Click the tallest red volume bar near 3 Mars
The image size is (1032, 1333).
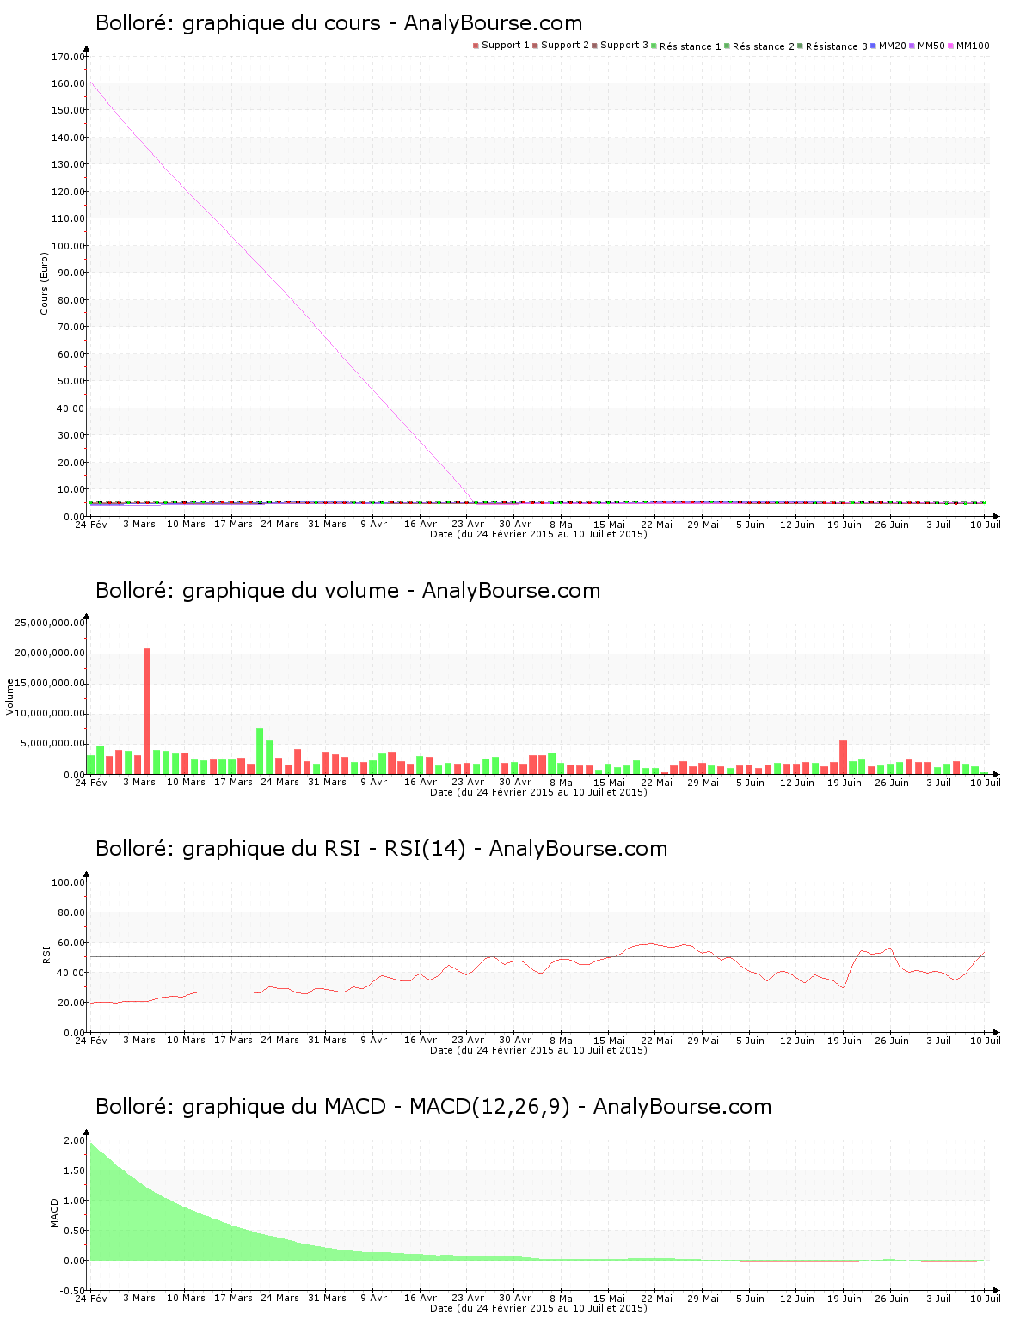147,711
